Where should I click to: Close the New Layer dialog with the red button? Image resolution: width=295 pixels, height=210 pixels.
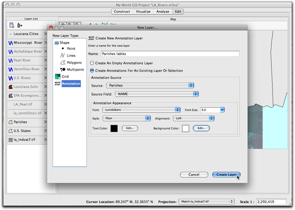coord(51,27)
